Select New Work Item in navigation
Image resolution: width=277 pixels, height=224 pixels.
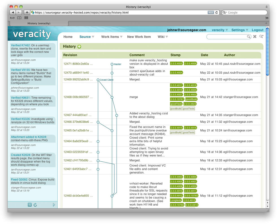click(x=139, y=37)
